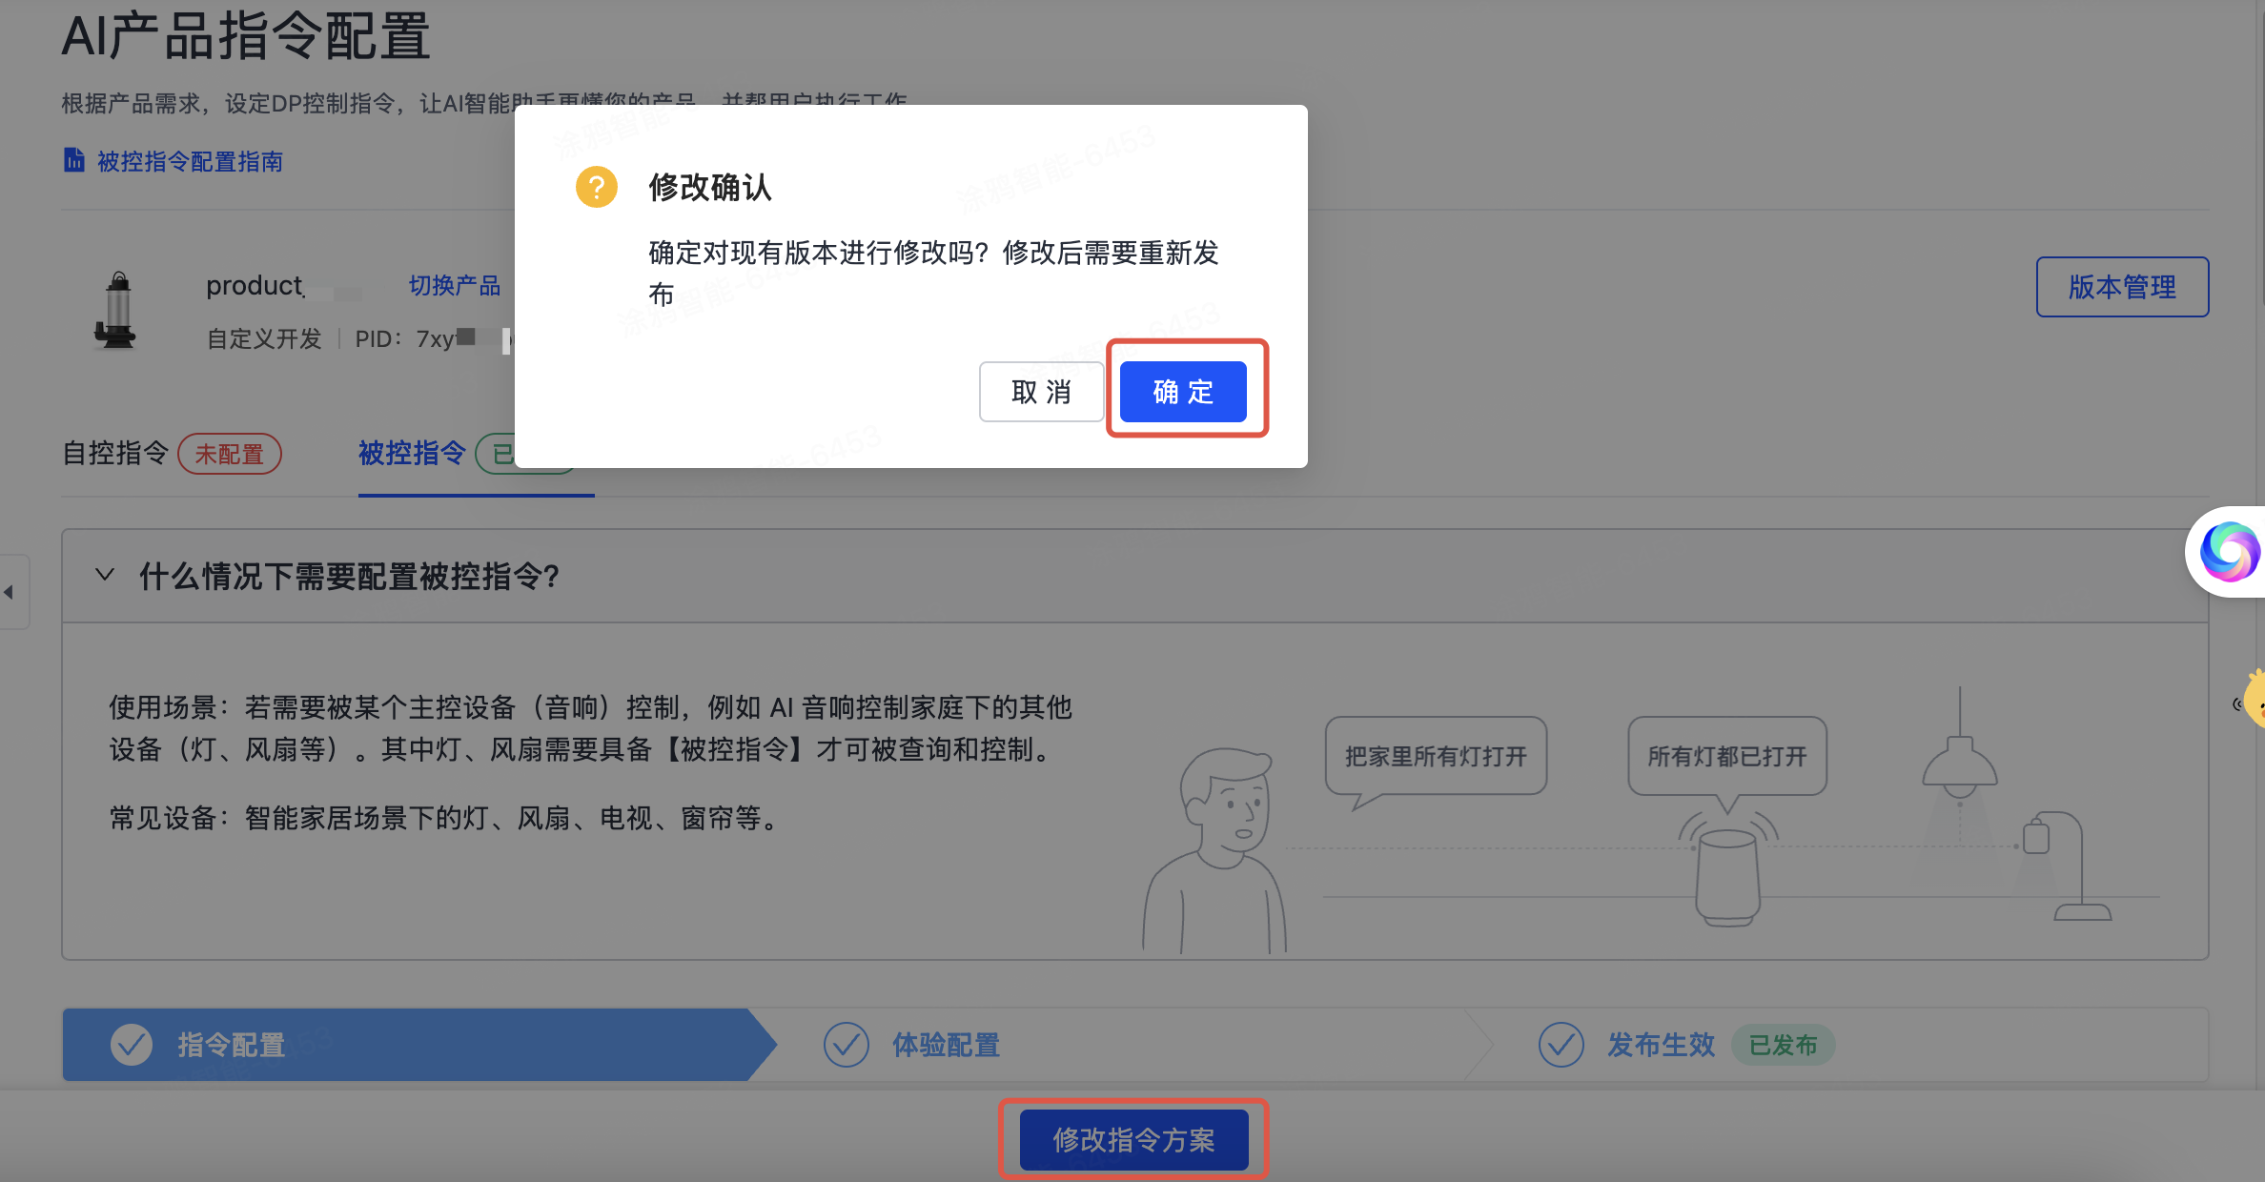Click the AI产品指令配置 page heading
2265x1182 pixels.
246,37
